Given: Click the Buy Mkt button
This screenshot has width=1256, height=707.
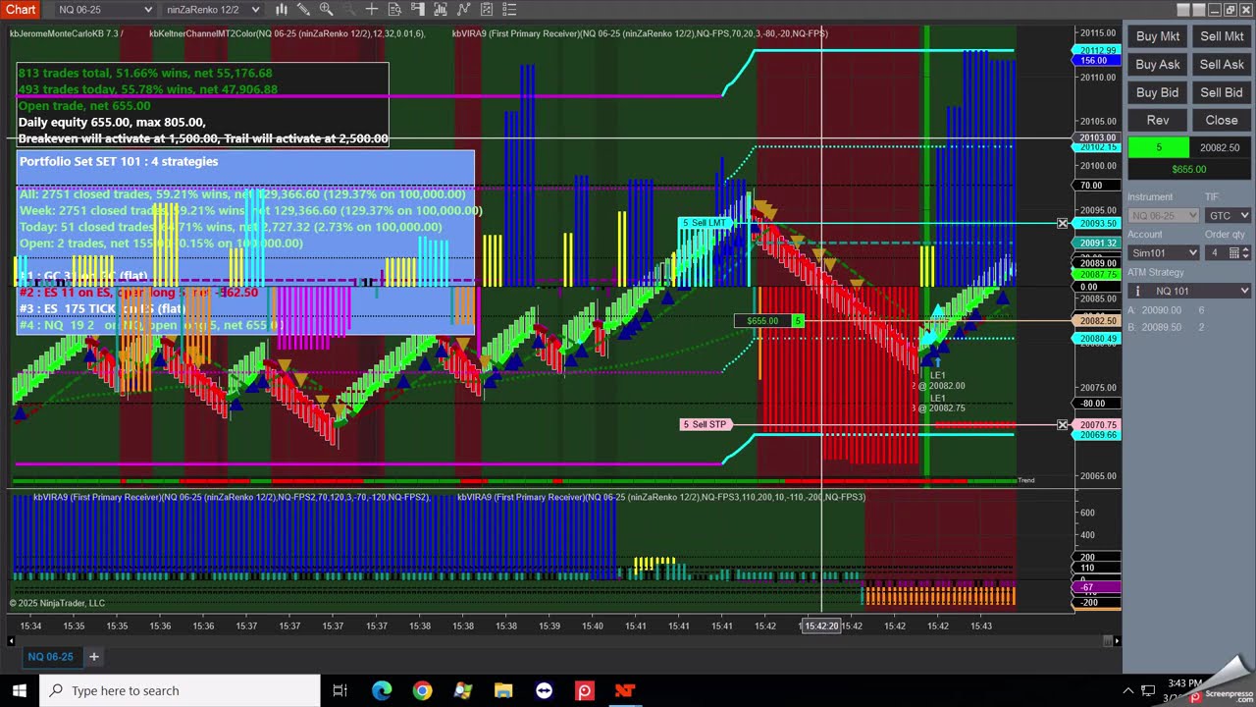Looking at the screenshot, I should tap(1158, 36).
